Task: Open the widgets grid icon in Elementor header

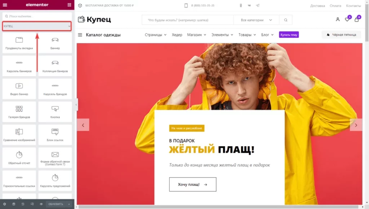Action: click(x=69, y=5)
